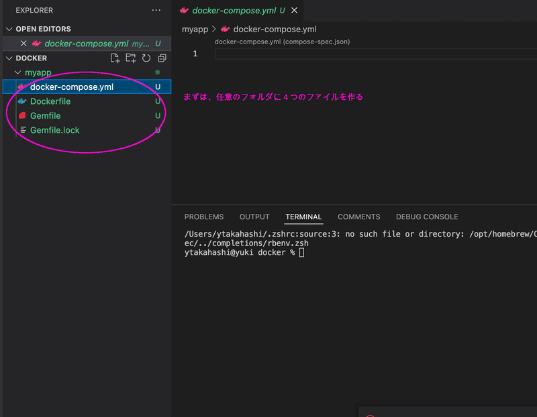Click green modified dot beside myapp
Image resolution: width=537 pixels, height=417 pixels.
point(158,72)
